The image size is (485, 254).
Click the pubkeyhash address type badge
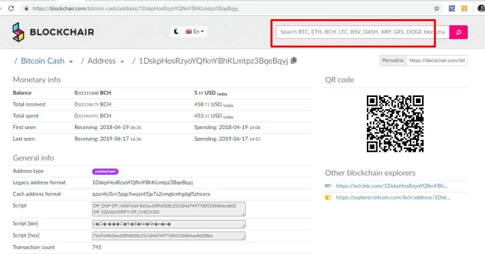(x=105, y=171)
